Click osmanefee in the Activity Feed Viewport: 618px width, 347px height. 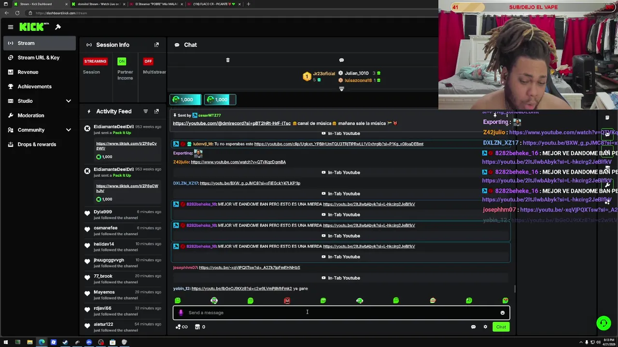coord(106,228)
